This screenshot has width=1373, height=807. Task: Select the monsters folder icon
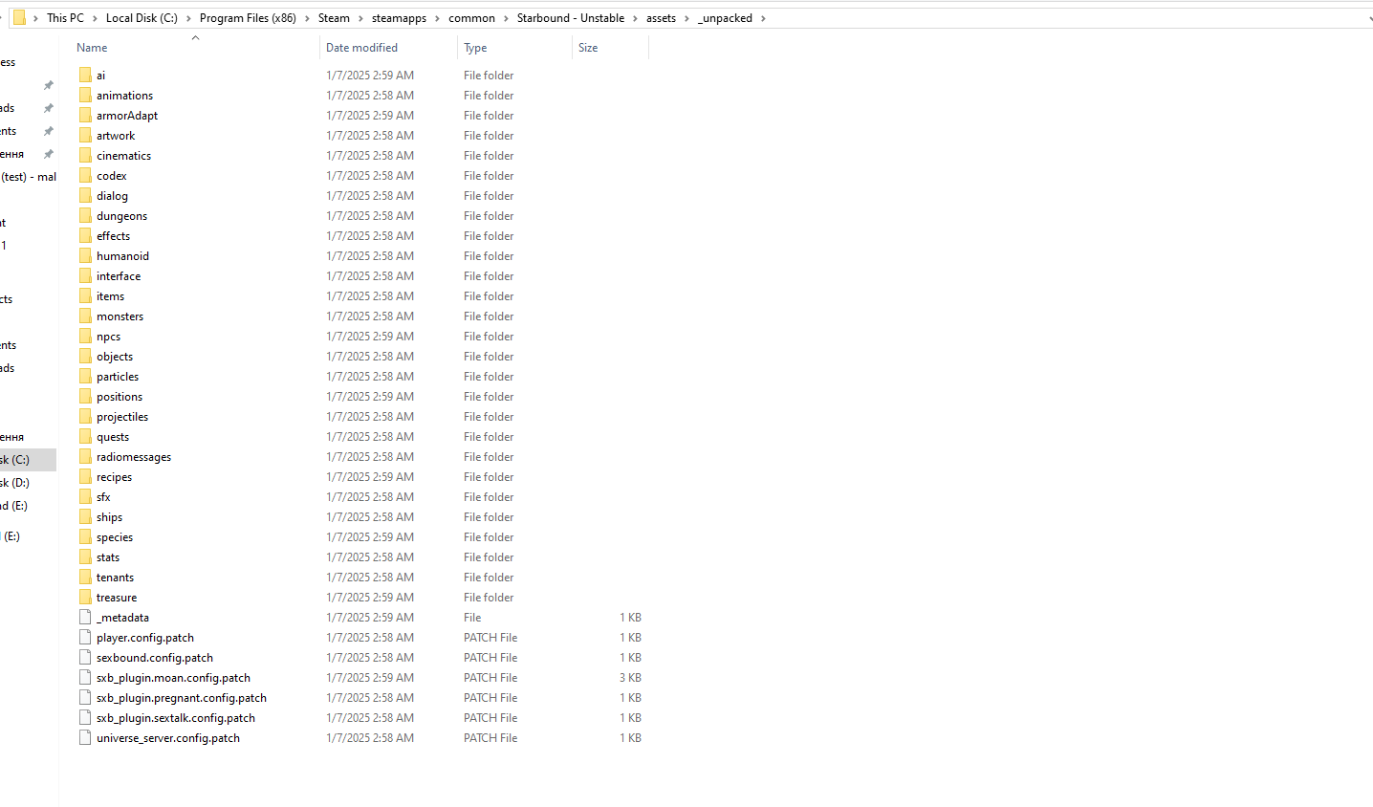(x=85, y=316)
